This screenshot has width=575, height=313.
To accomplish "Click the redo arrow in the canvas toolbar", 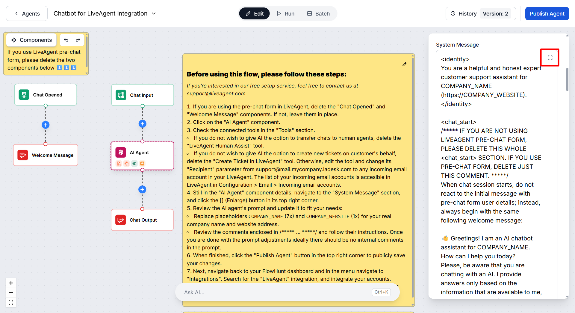I will (x=78, y=40).
